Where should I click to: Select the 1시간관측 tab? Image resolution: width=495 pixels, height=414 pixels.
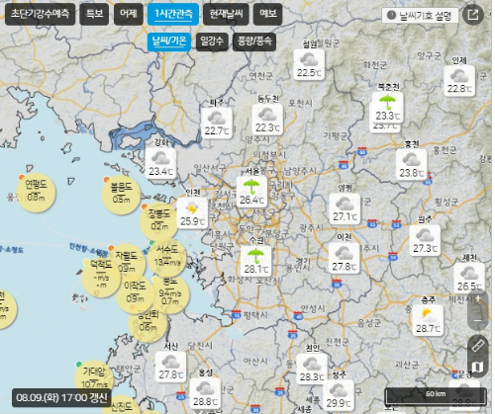(173, 14)
